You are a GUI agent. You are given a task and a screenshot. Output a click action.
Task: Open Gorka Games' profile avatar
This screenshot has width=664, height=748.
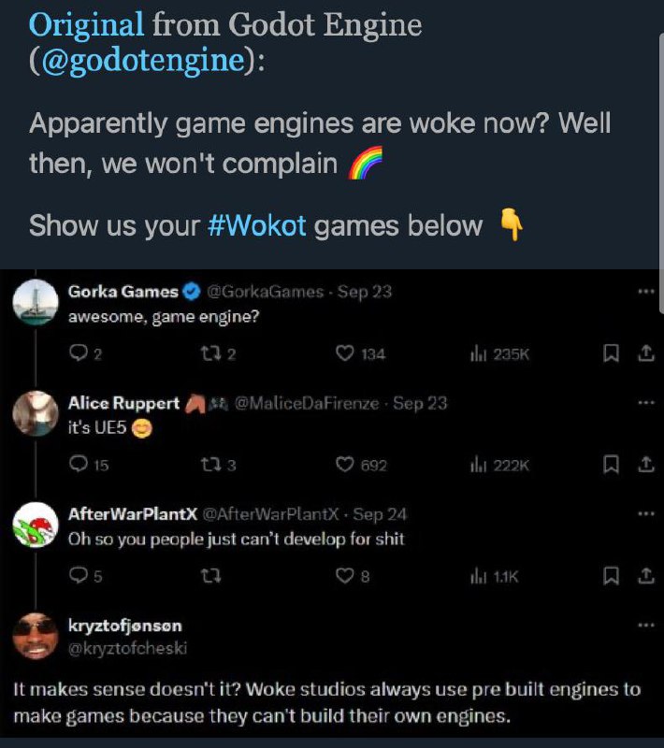coord(37,303)
